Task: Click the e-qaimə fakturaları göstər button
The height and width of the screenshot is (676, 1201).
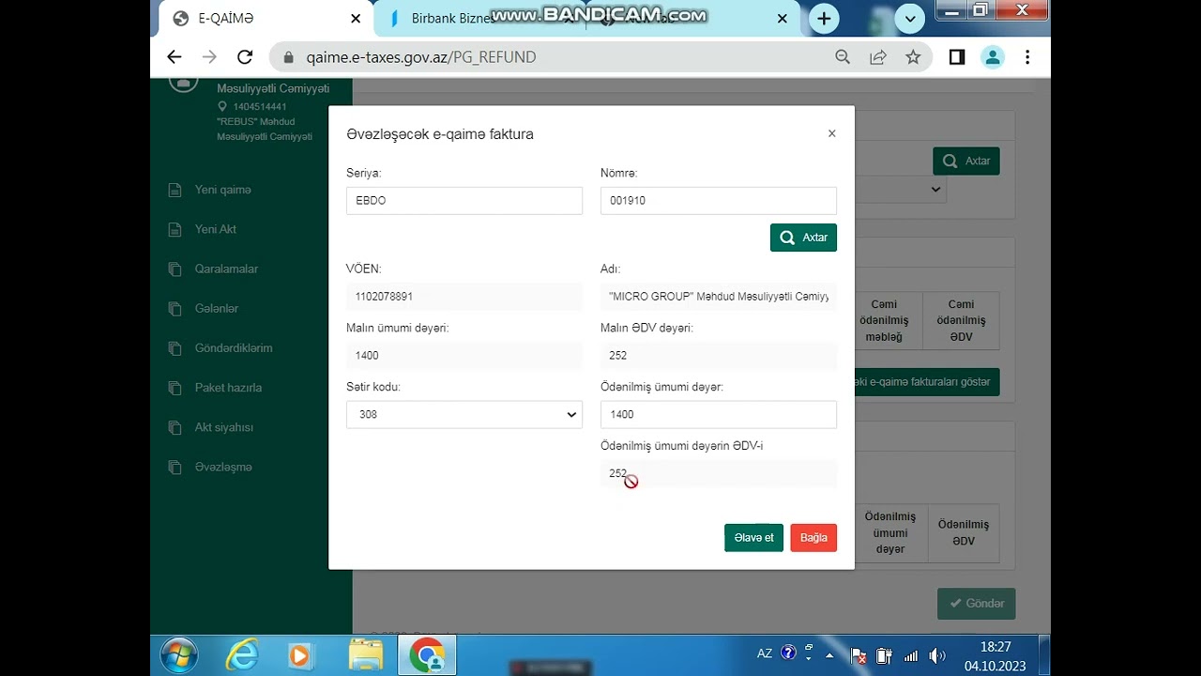Action: [x=926, y=382]
